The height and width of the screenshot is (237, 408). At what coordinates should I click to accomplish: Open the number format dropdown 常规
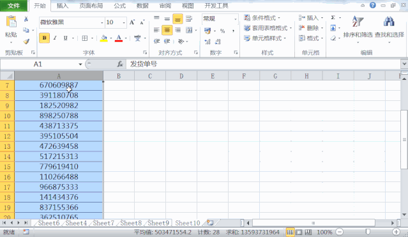pos(235,19)
